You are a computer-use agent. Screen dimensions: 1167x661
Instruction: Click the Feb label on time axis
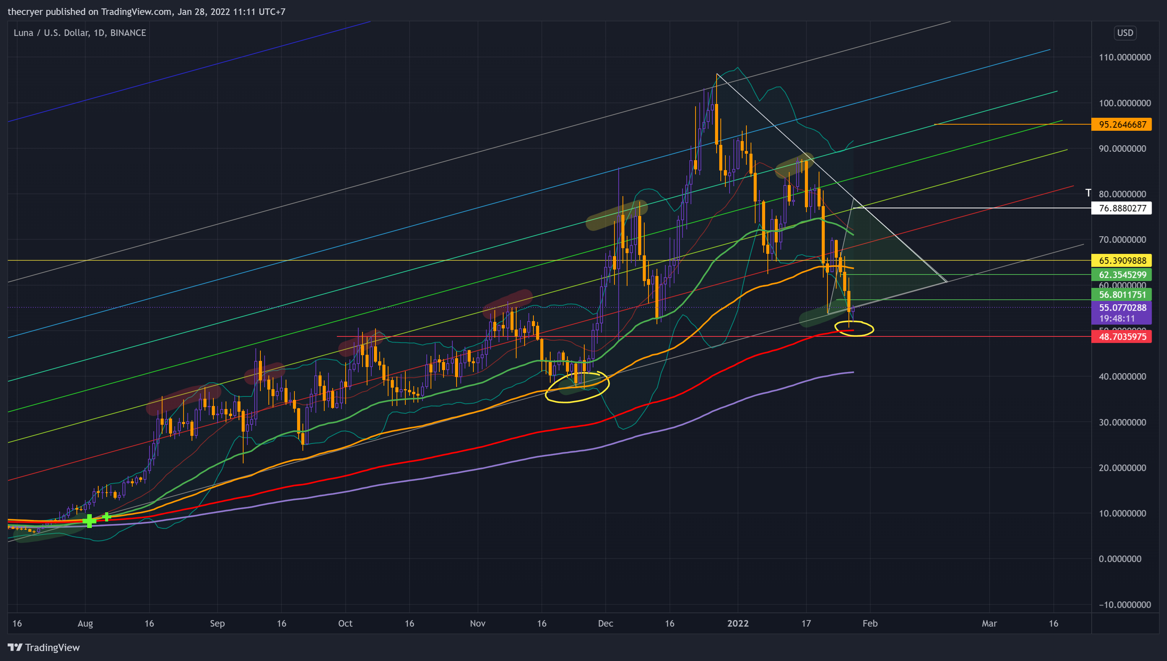tap(870, 623)
